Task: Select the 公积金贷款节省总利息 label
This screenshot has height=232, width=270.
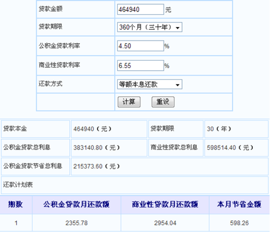Action: coord(32,166)
